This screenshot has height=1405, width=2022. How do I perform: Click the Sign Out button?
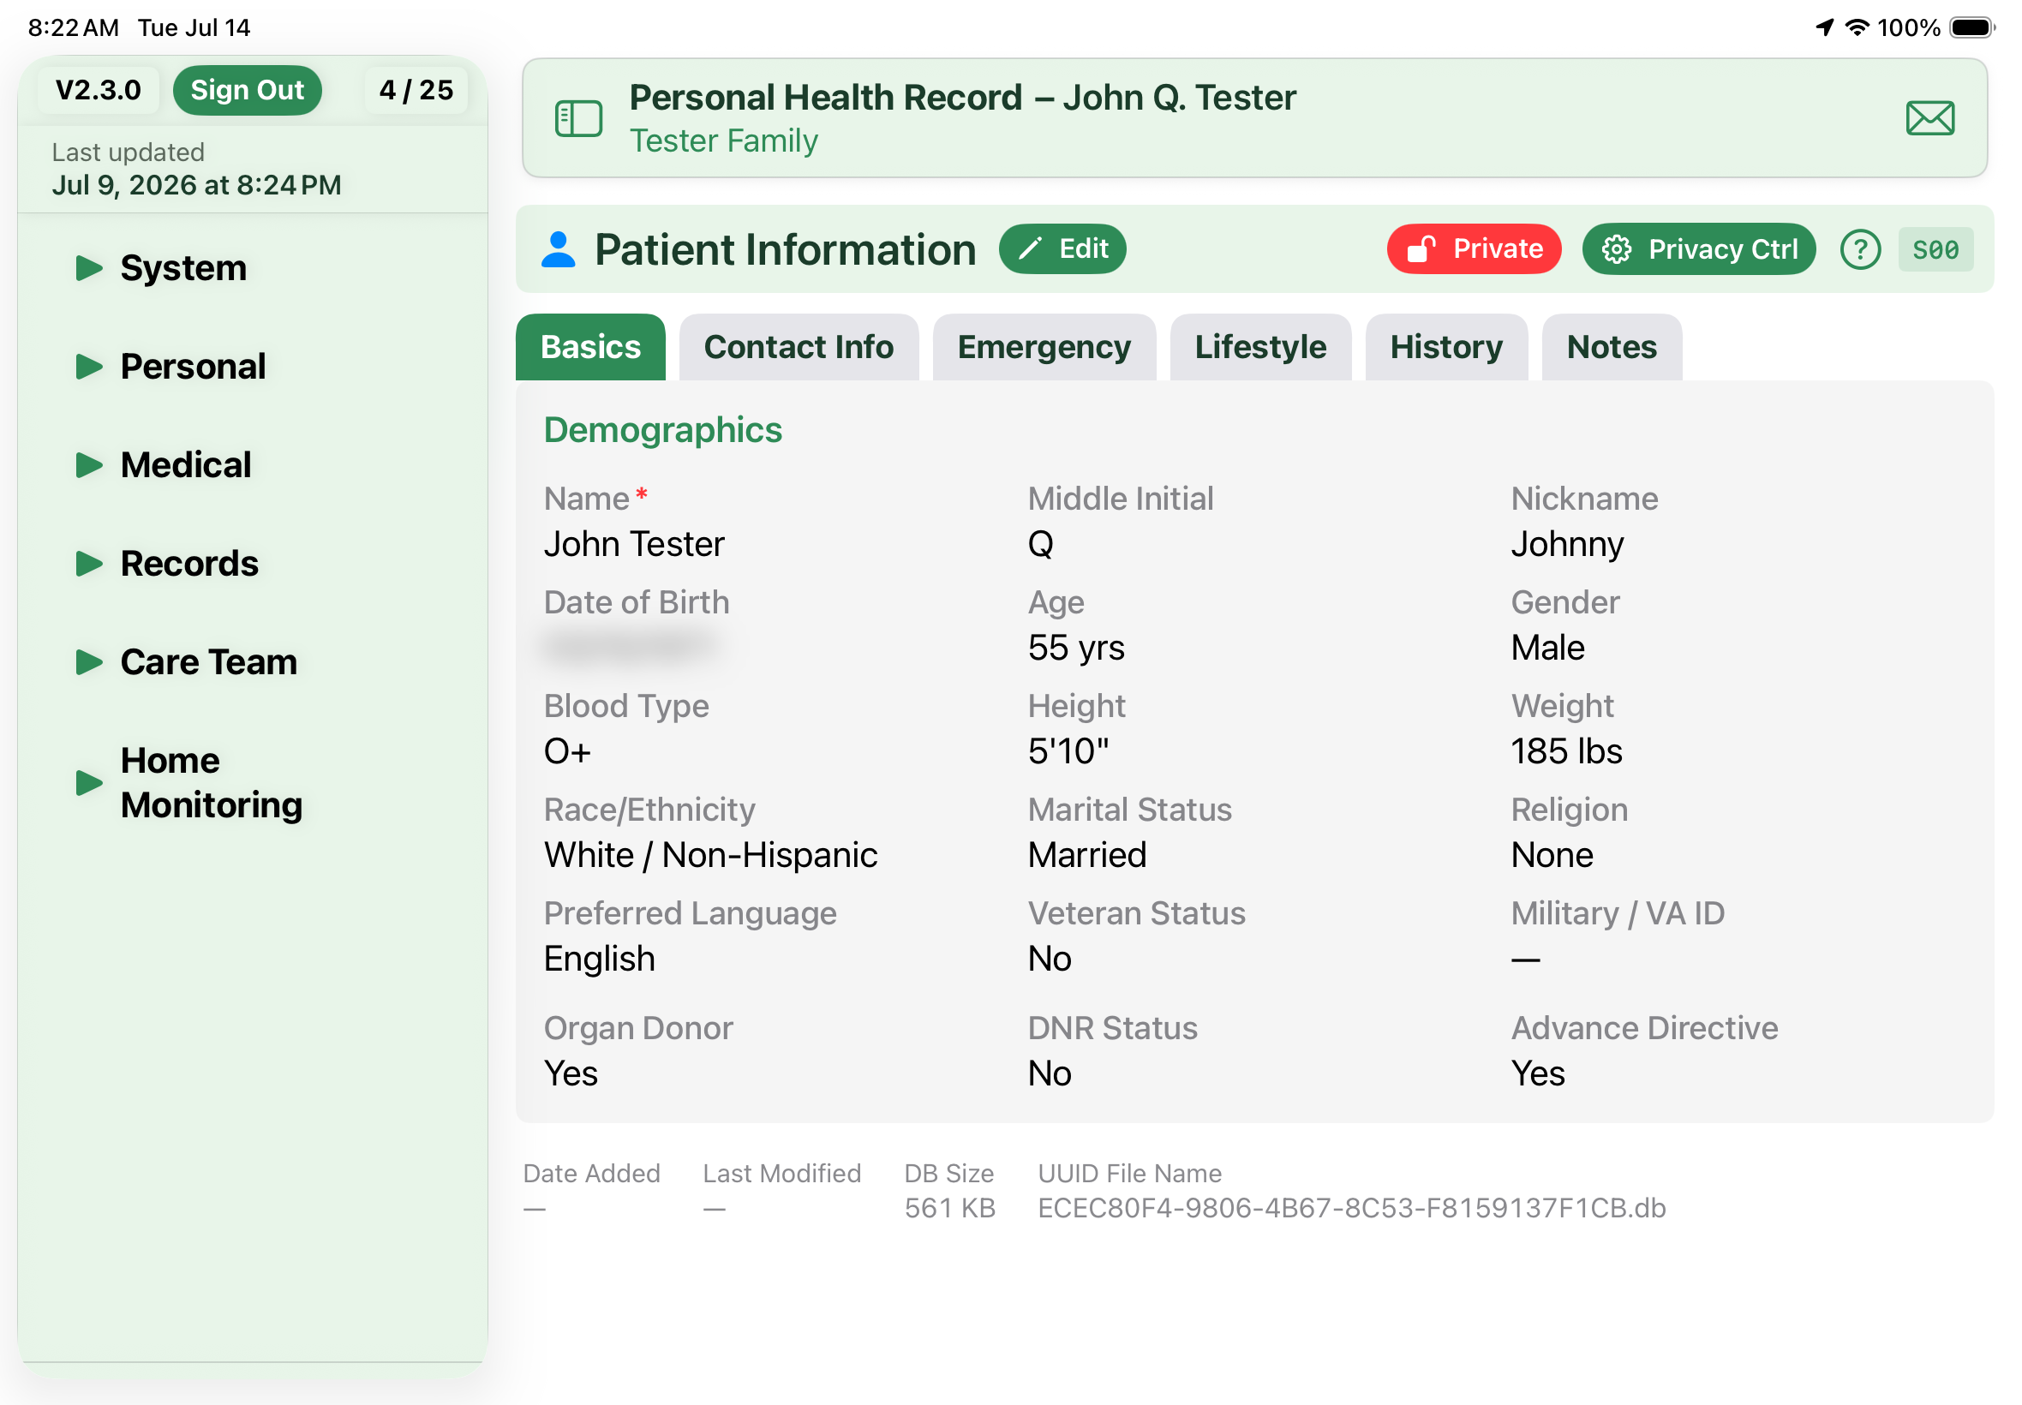click(x=248, y=90)
